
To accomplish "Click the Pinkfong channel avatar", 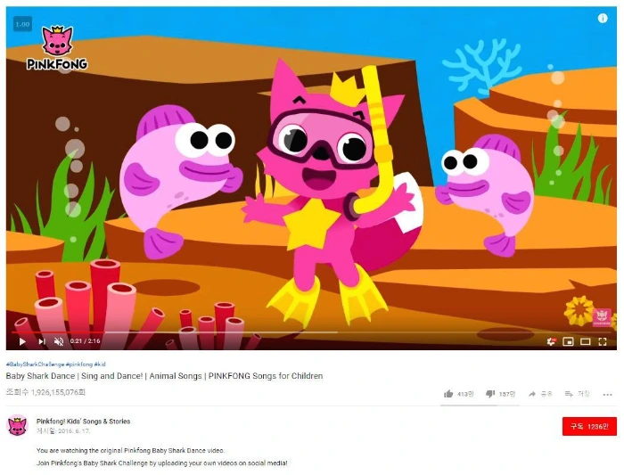I will pos(18,425).
